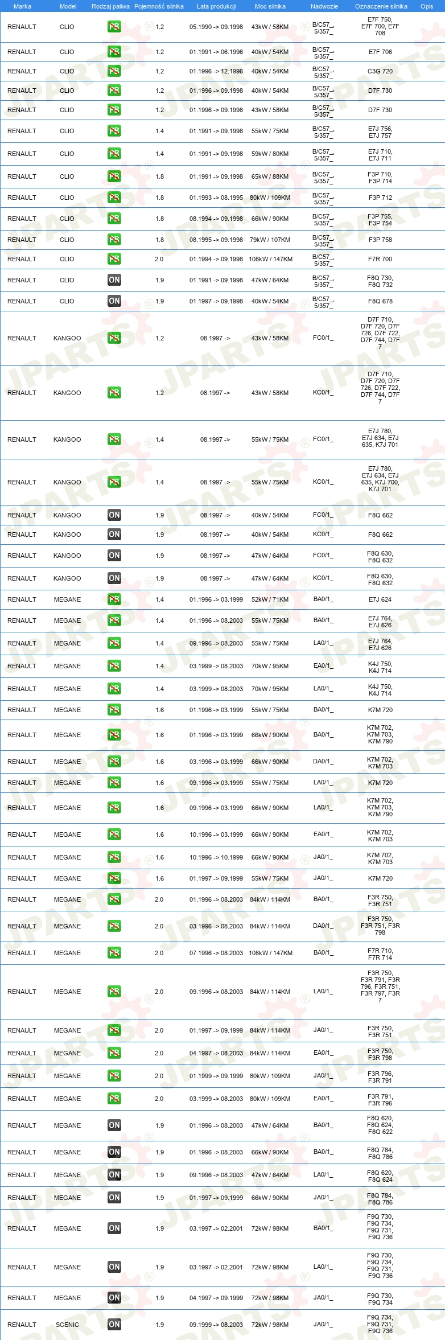The image size is (445, 1340).
Task: Click the petrol icon for Clio 1.8 F3P 712
Action: [114, 198]
